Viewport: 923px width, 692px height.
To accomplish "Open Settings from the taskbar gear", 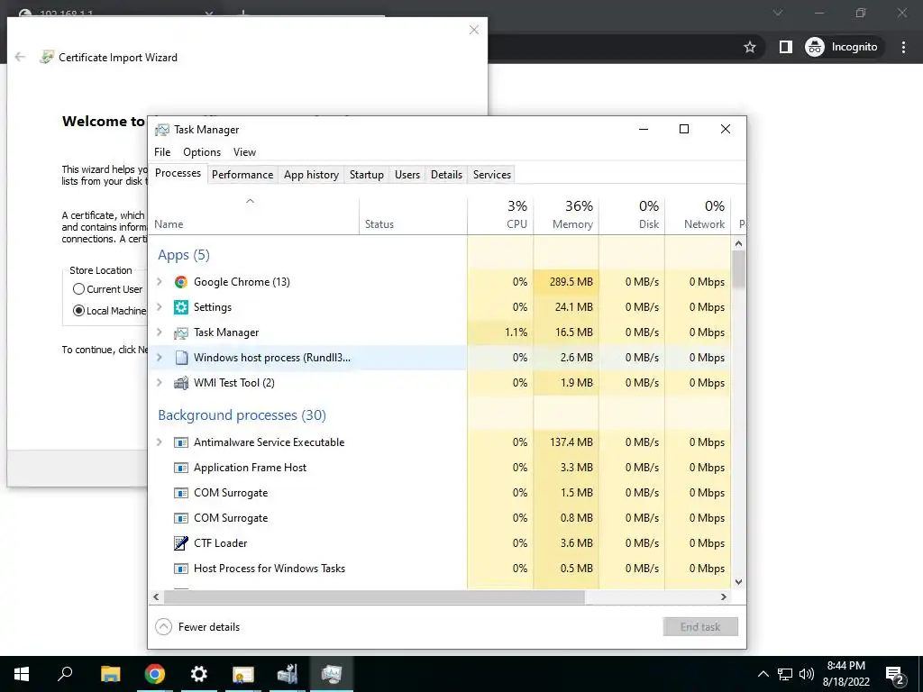I will pos(199,674).
